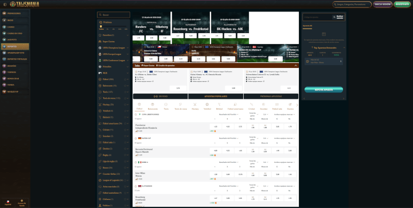This screenshot has height=208, width=413.
Task: Click the Inicia Sesión button
Action: pyautogui.click(x=383, y=5)
